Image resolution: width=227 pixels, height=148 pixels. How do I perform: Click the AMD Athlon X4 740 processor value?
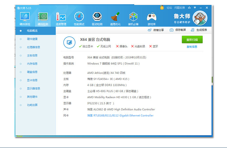pos(106,73)
